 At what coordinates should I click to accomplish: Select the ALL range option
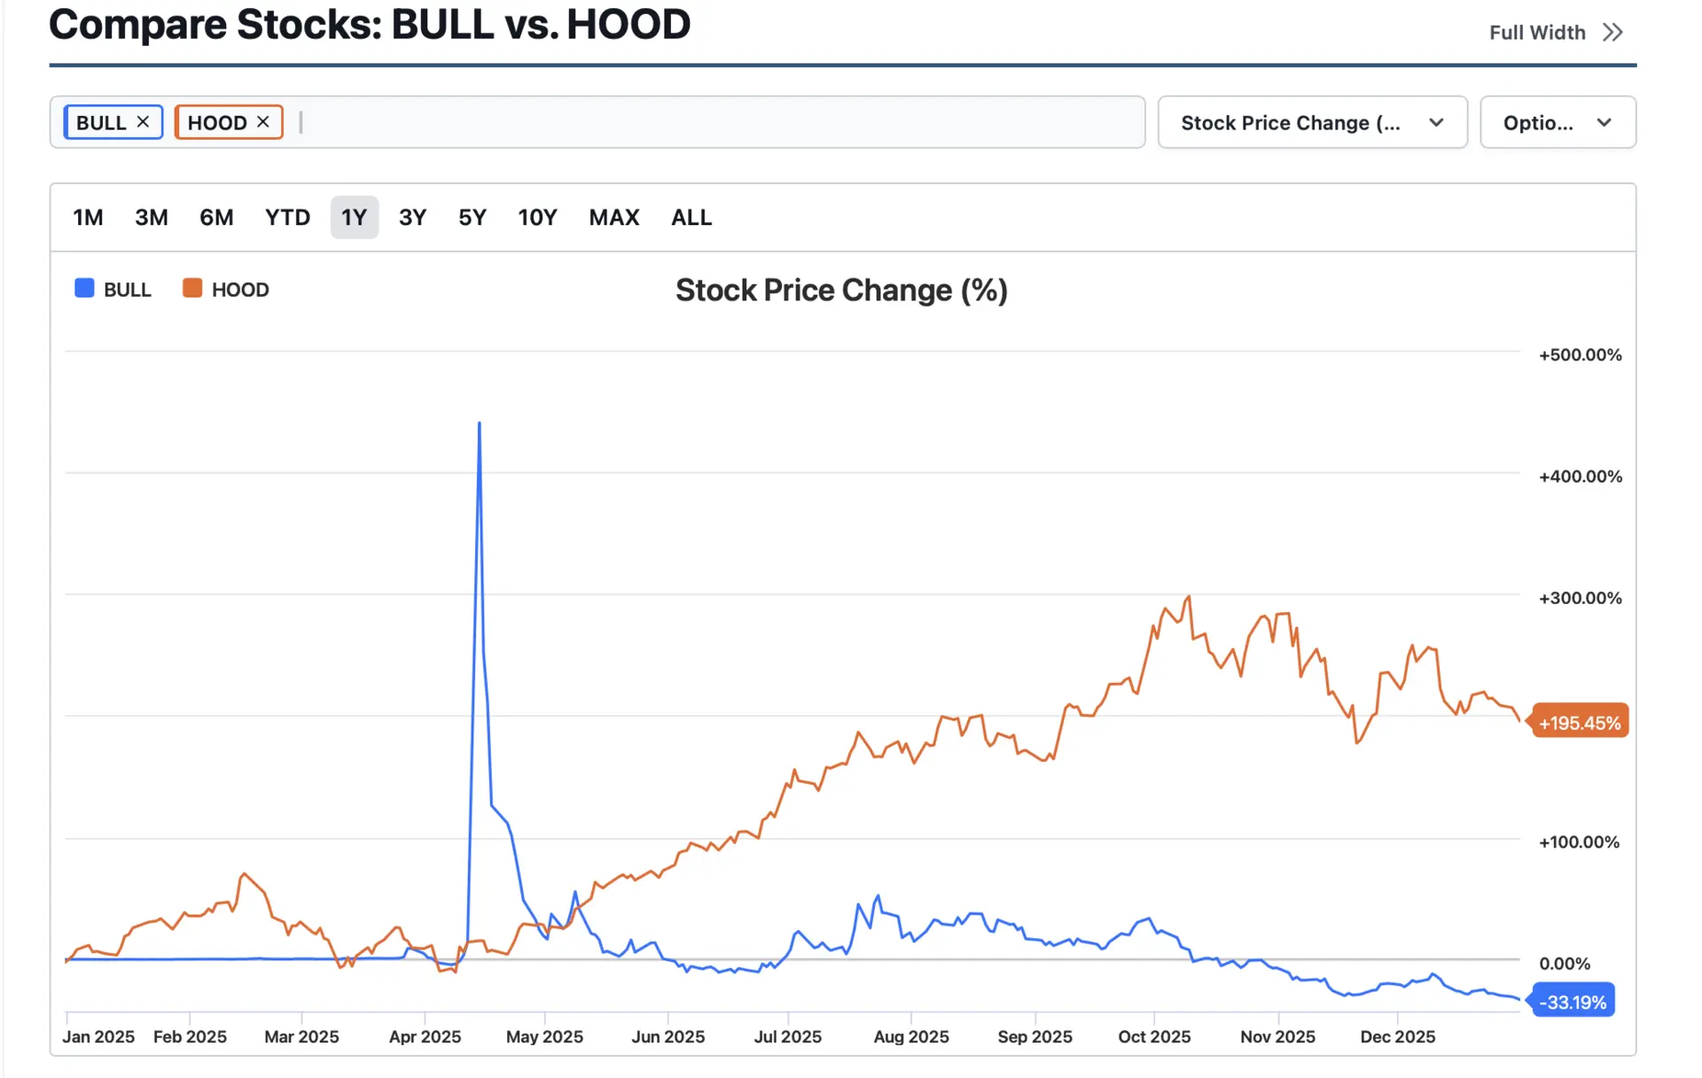click(x=691, y=217)
